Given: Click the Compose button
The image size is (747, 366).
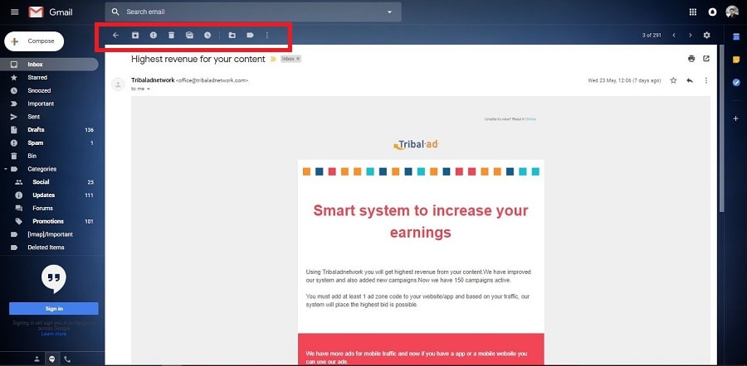Looking at the screenshot, I should coord(34,41).
